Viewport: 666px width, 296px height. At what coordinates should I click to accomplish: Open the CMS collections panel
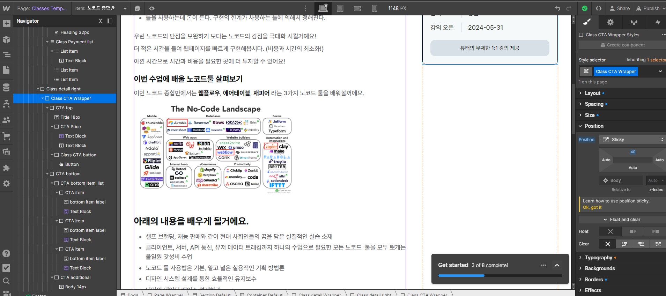[6, 87]
